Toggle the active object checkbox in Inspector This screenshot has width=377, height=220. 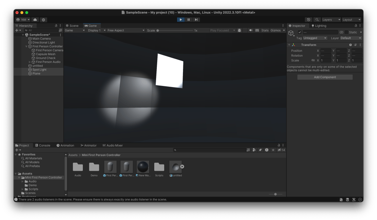(300, 32)
